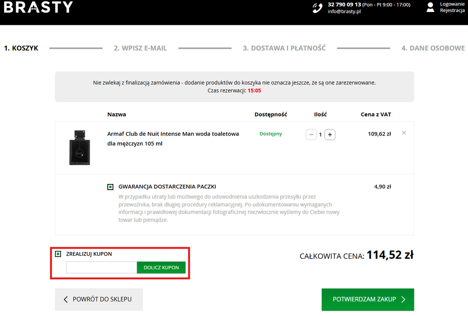Image resolution: width=468 pixels, height=316 pixels.
Task: Click the coupon code input field
Action: (101, 268)
